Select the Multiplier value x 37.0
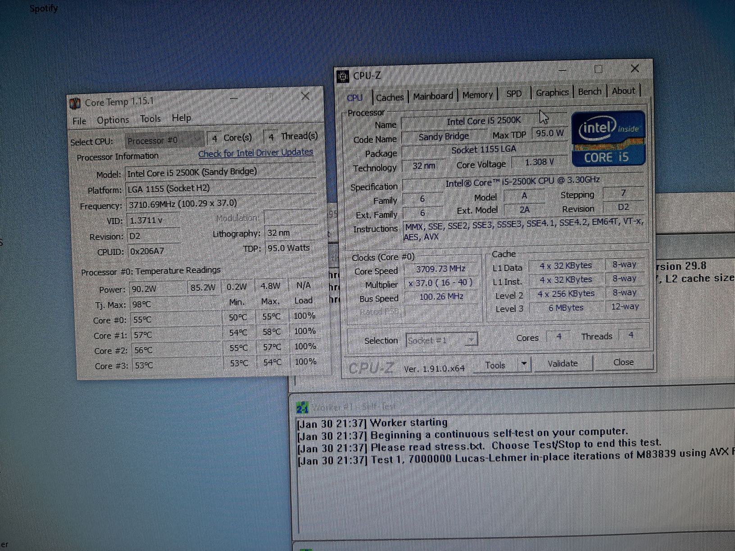This screenshot has width=735, height=551. tap(440, 283)
